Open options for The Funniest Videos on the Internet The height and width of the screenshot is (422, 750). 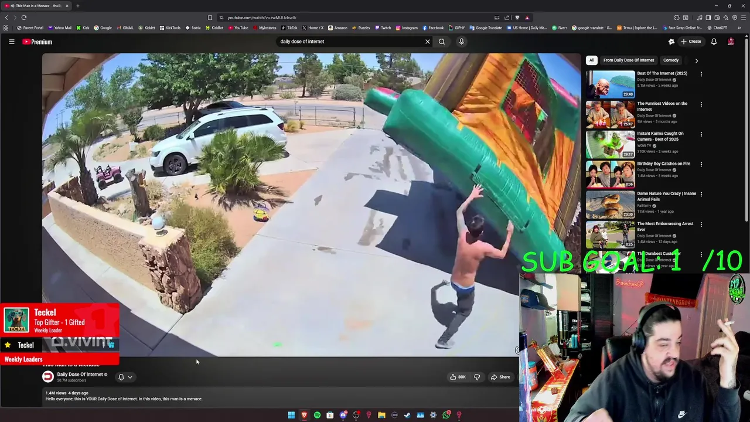pos(701,104)
